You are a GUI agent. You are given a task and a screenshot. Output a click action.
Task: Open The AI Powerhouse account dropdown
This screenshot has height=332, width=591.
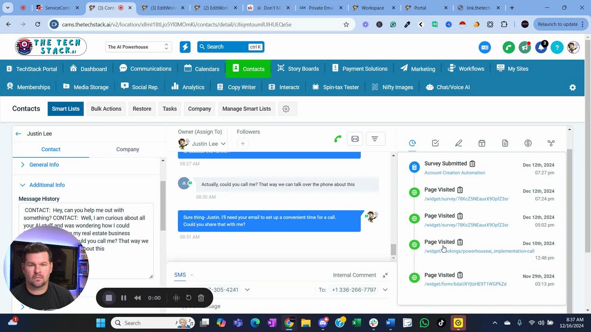click(139, 47)
